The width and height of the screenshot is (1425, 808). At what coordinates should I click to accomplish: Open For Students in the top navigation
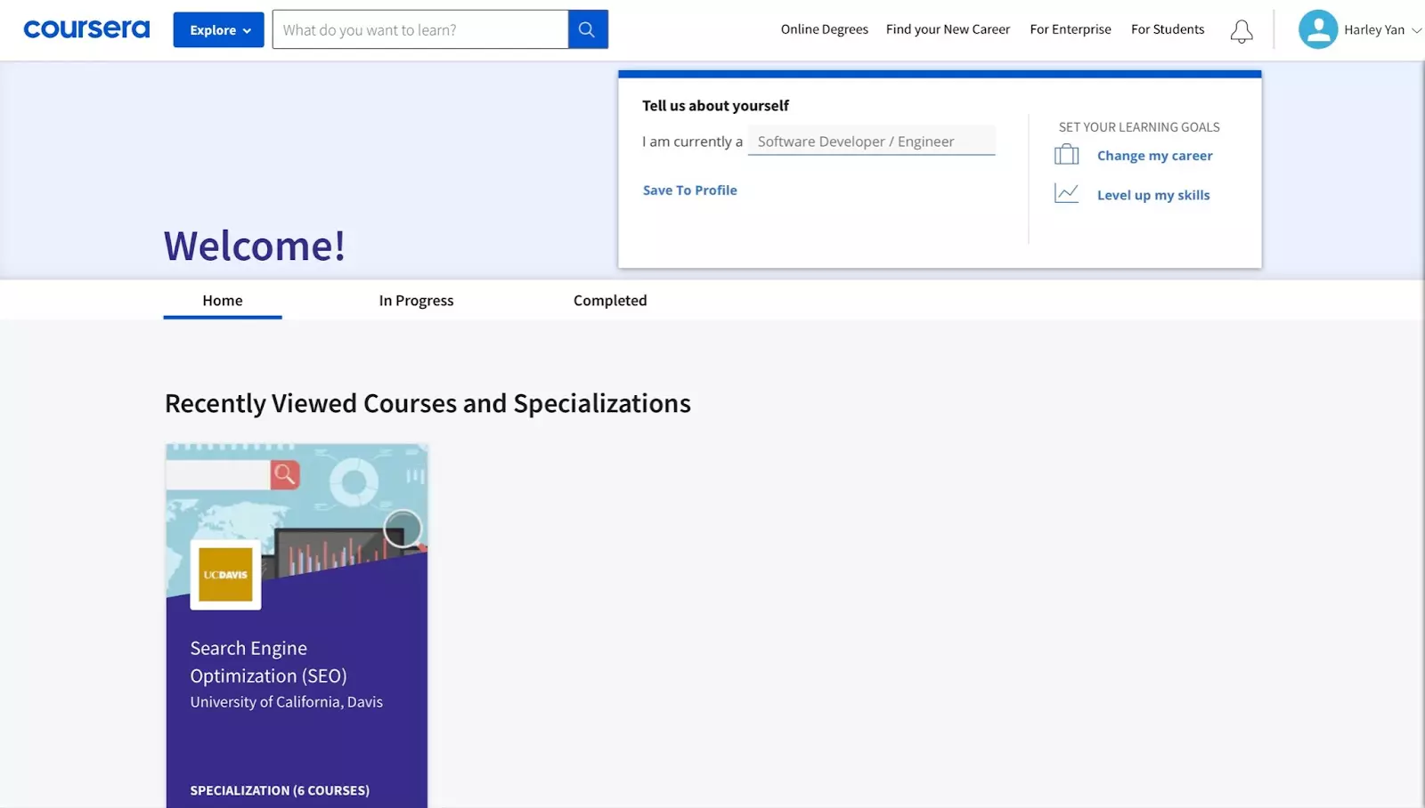pos(1168,29)
